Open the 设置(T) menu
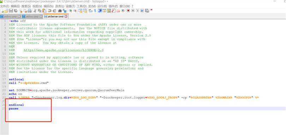The width and height of the screenshot is (286, 135). 70,6
